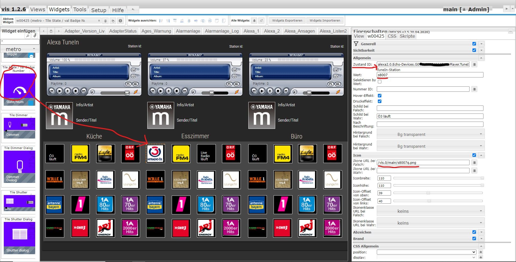Click the Live Radio läuft tile in Esszimmer

pos(206,153)
